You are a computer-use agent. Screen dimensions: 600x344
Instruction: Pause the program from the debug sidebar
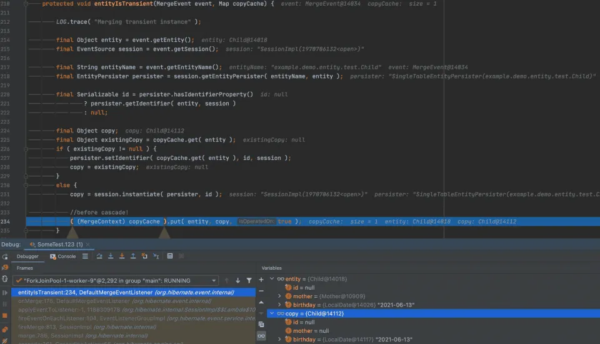(5, 304)
